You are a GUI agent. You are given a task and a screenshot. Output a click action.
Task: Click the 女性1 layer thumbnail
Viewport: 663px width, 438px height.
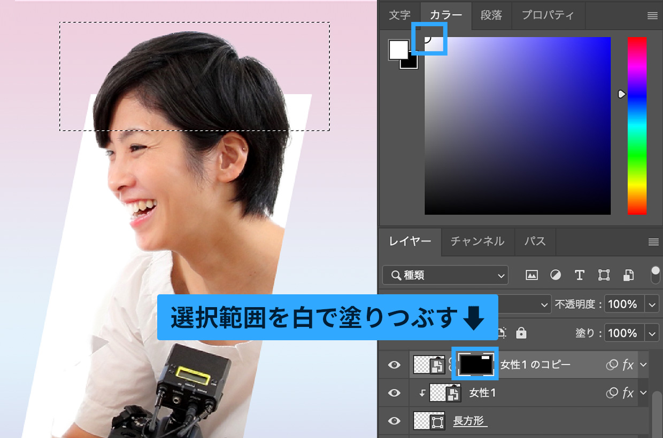pos(445,393)
